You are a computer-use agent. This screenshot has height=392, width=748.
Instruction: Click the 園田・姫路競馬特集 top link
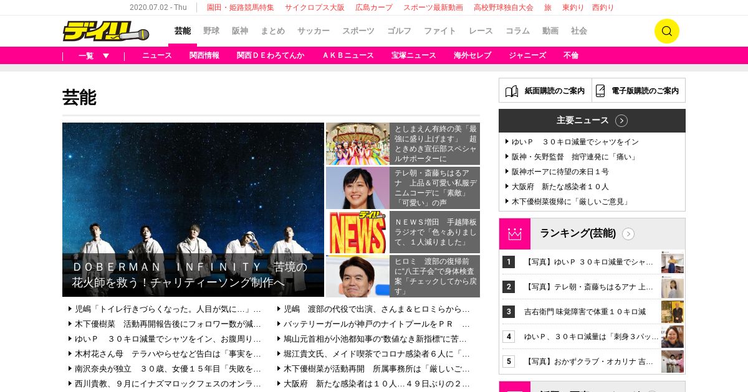(x=241, y=7)
